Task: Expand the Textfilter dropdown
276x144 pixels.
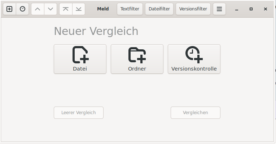Action: (130, 9)
